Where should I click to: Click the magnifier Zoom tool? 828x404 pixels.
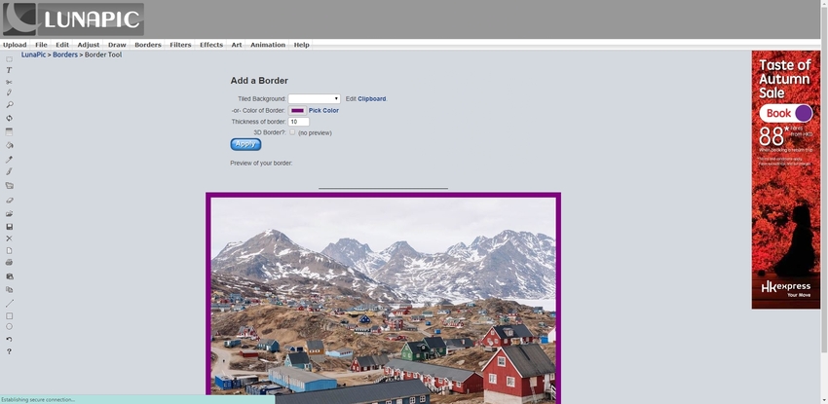tap(9, 104)
